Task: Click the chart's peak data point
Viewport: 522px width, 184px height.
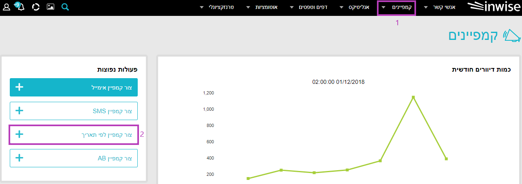Action: [x=413, y=97]
